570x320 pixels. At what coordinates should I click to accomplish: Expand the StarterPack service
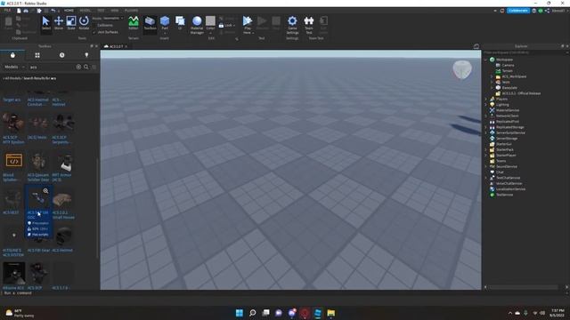pos(486,149)
